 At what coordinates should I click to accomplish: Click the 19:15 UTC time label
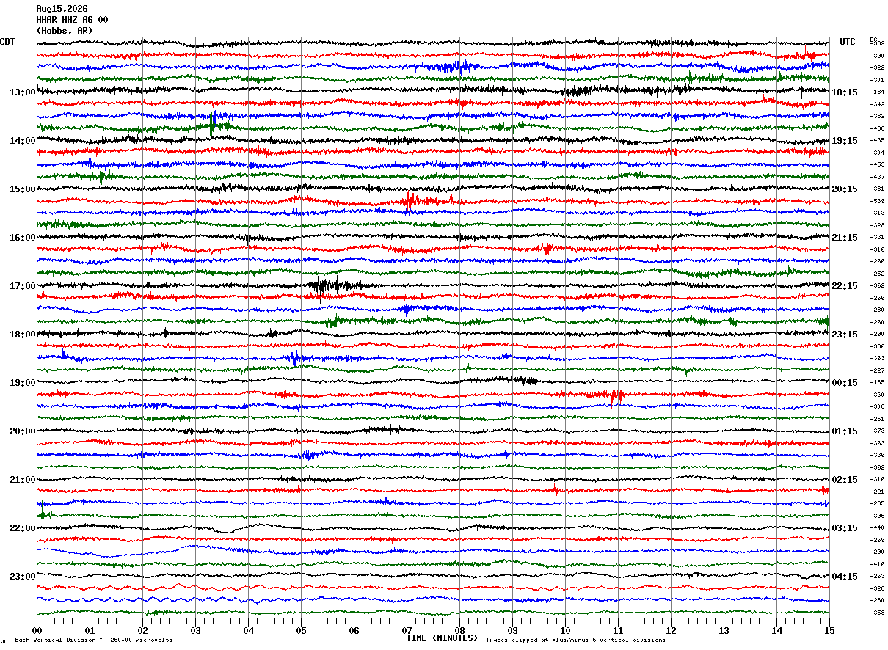click(845, 141)
